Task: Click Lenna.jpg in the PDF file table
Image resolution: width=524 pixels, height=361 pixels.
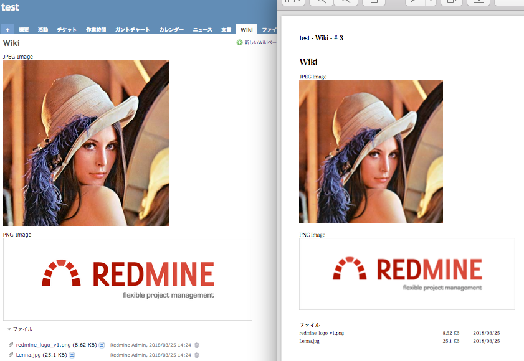Action: pyautogui.click(x=310, y=341)
